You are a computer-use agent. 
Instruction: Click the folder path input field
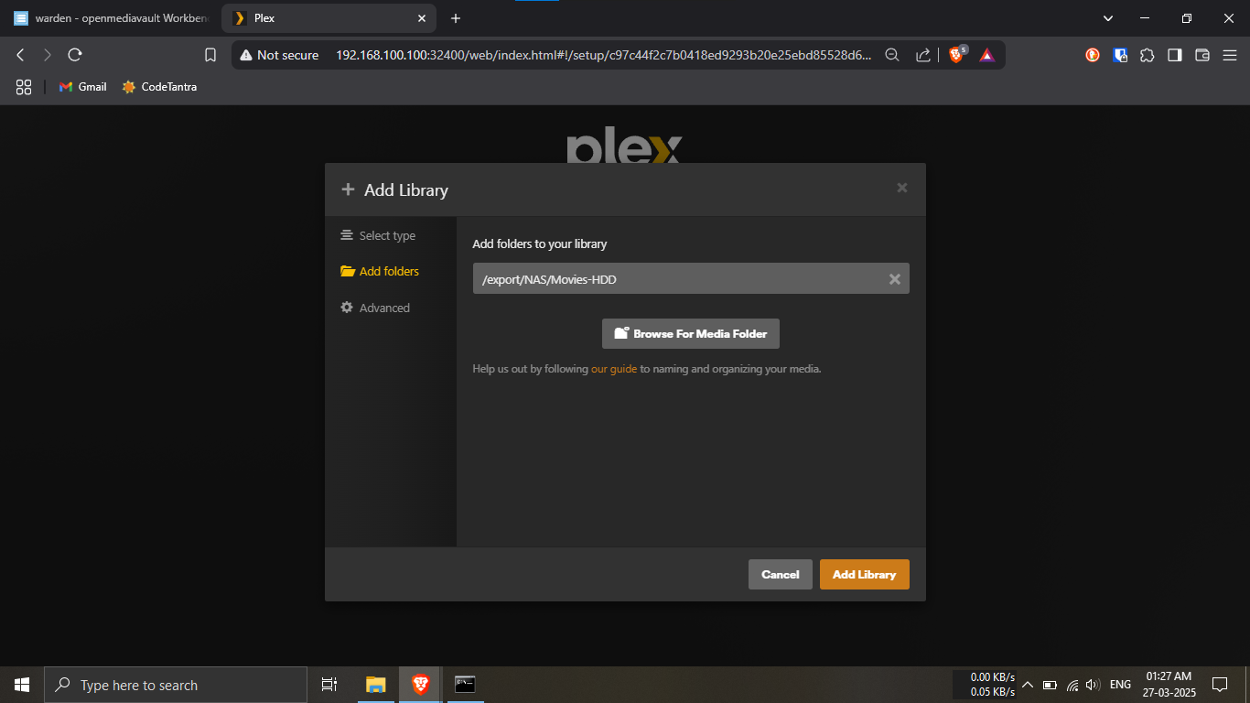coord(677,279)
